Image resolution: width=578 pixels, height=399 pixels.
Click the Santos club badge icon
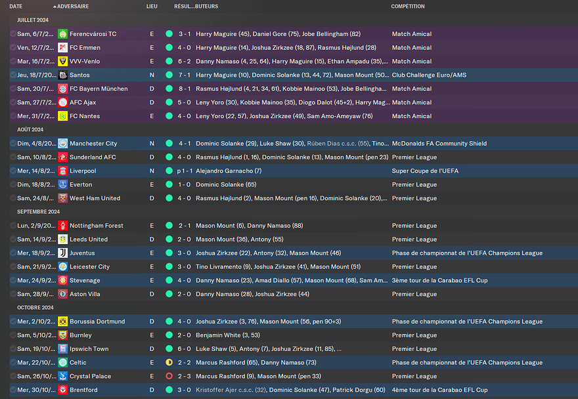pyautogui.click(x=62, y=75)
